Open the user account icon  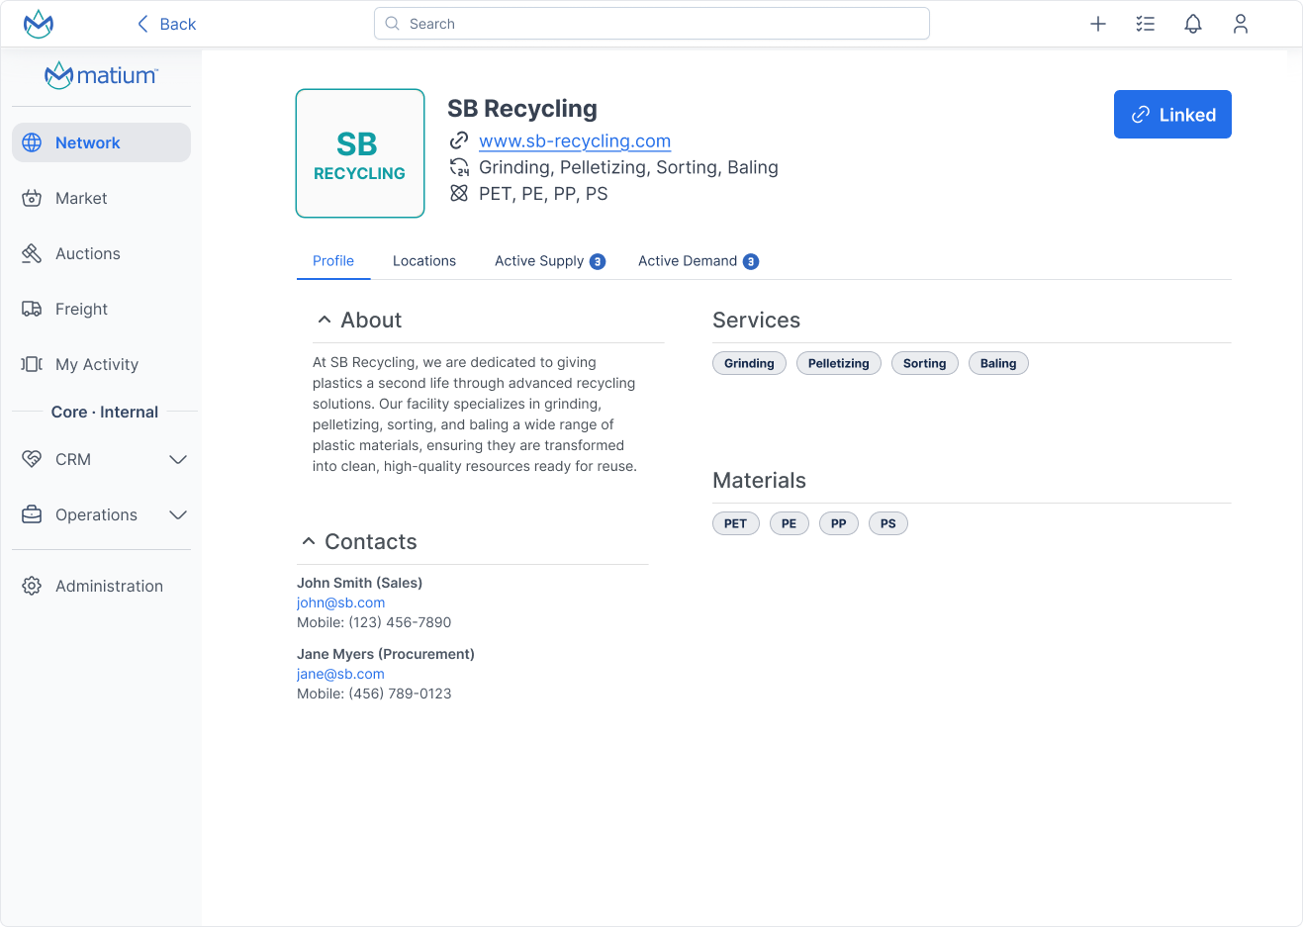(x=1240, y=23)
